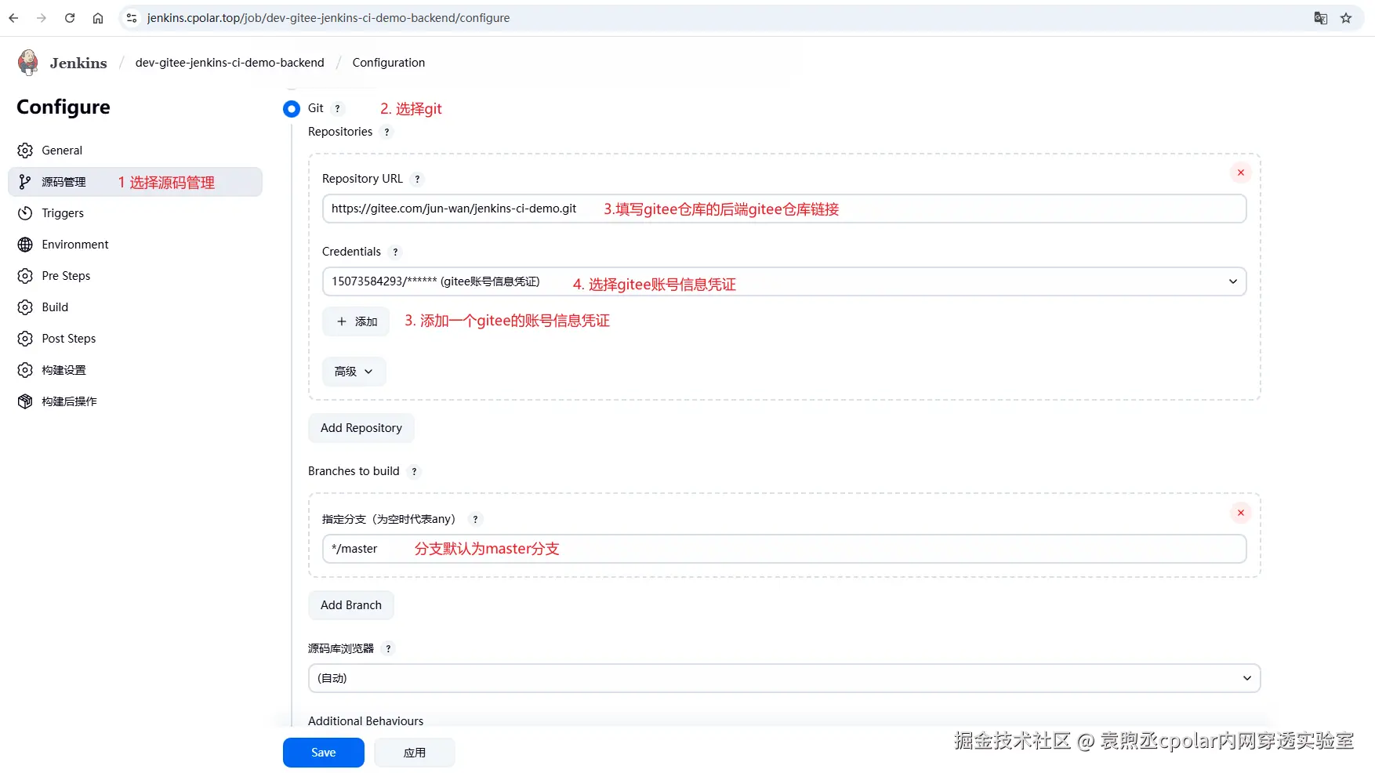Open help for 指定分支 field

(x=475, y=519)
